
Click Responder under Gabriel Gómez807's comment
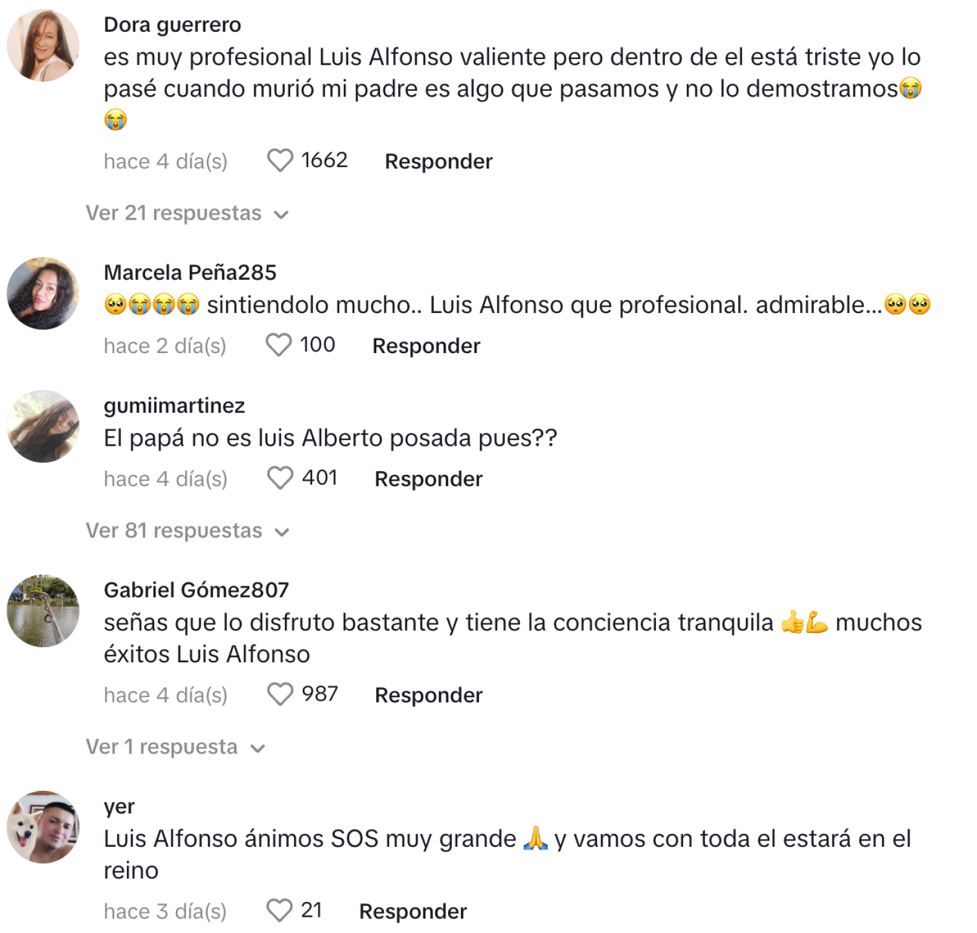(429, 695)
